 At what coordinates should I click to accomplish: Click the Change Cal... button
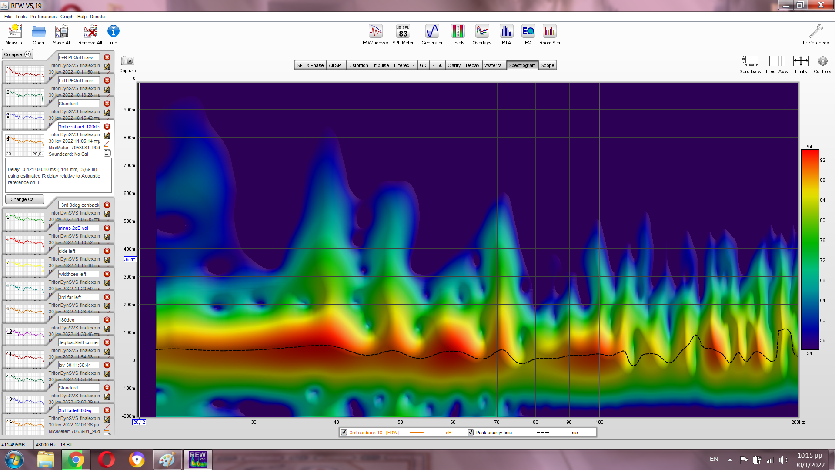24,199
